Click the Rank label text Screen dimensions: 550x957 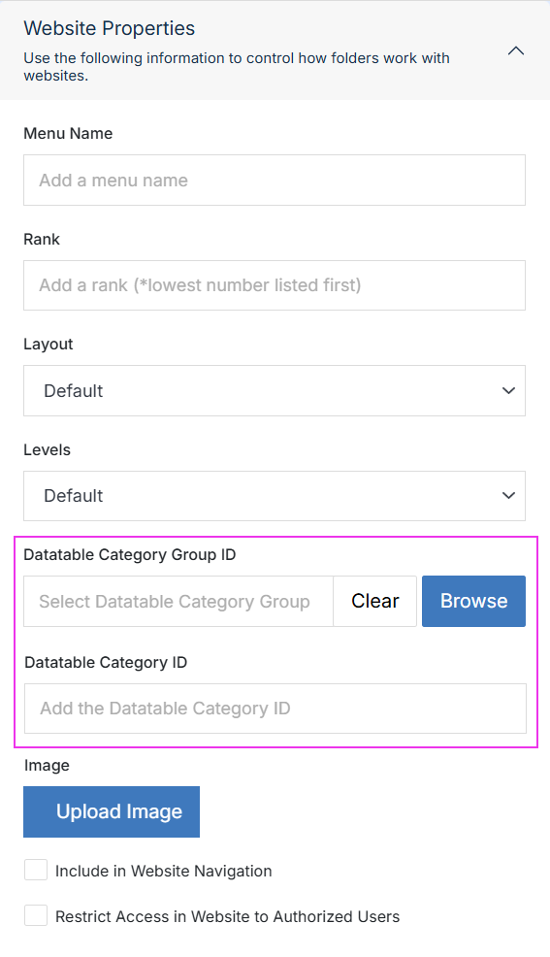pyautogui.click(x=42, y=239)
